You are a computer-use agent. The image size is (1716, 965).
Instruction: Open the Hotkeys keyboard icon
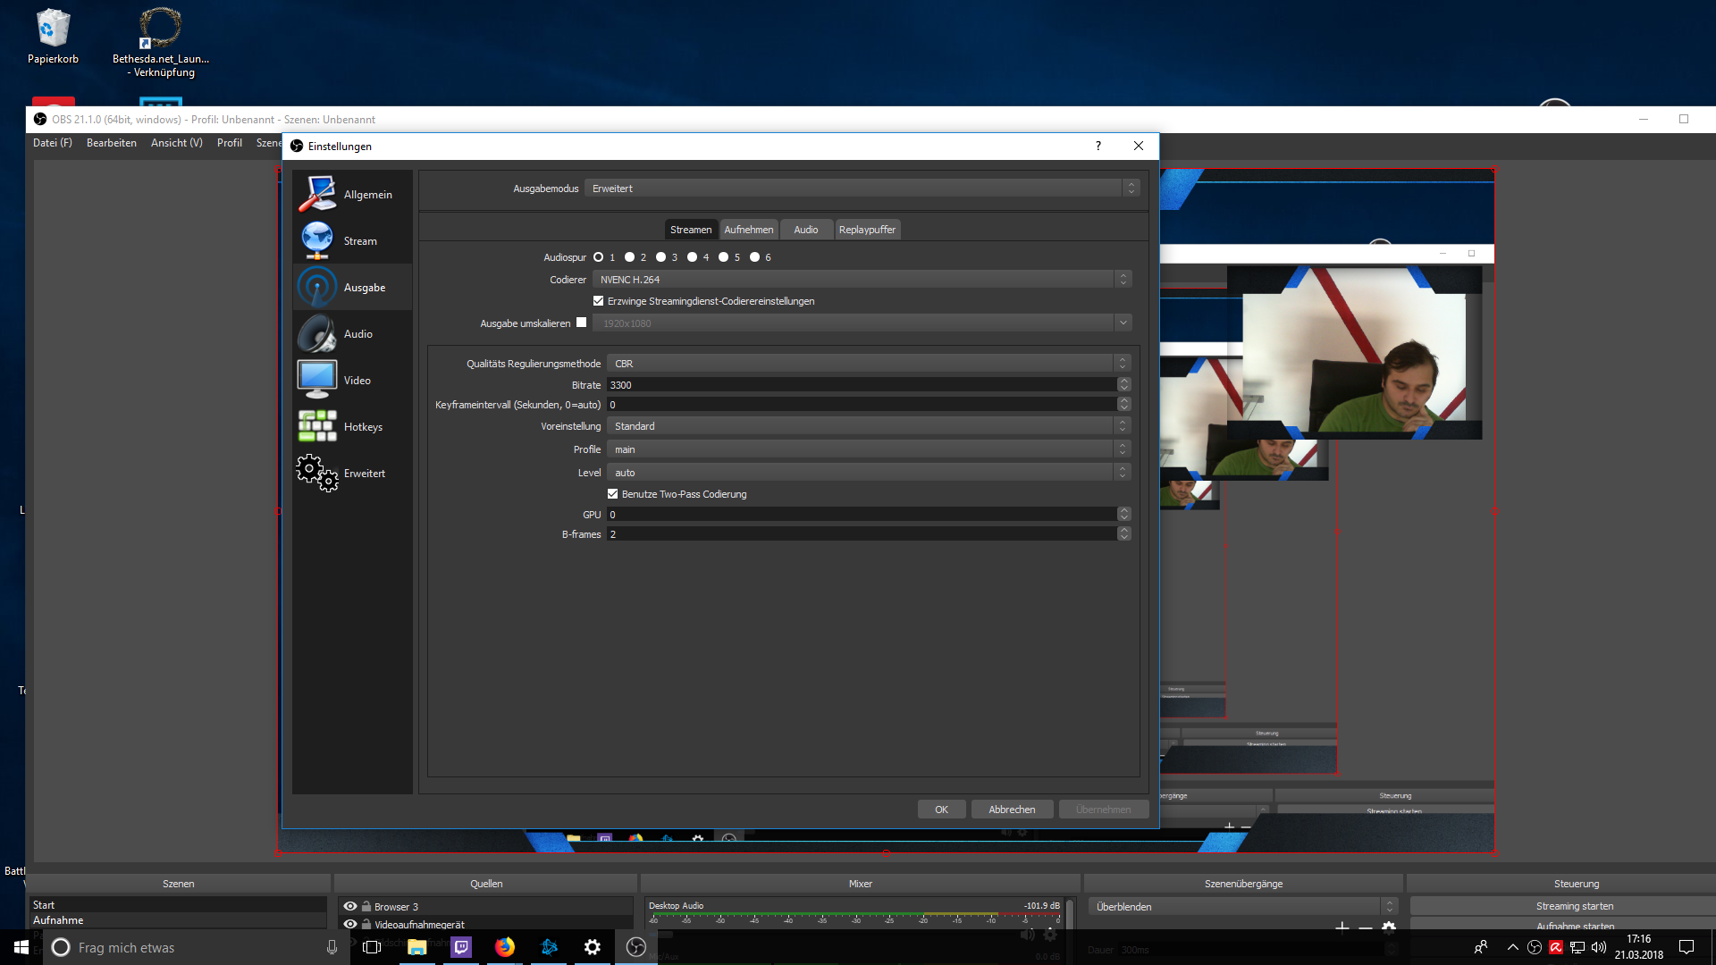click(317, 426)
